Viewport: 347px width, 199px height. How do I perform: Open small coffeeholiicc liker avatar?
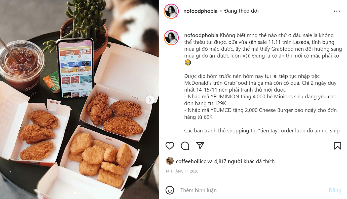[170, 161]
